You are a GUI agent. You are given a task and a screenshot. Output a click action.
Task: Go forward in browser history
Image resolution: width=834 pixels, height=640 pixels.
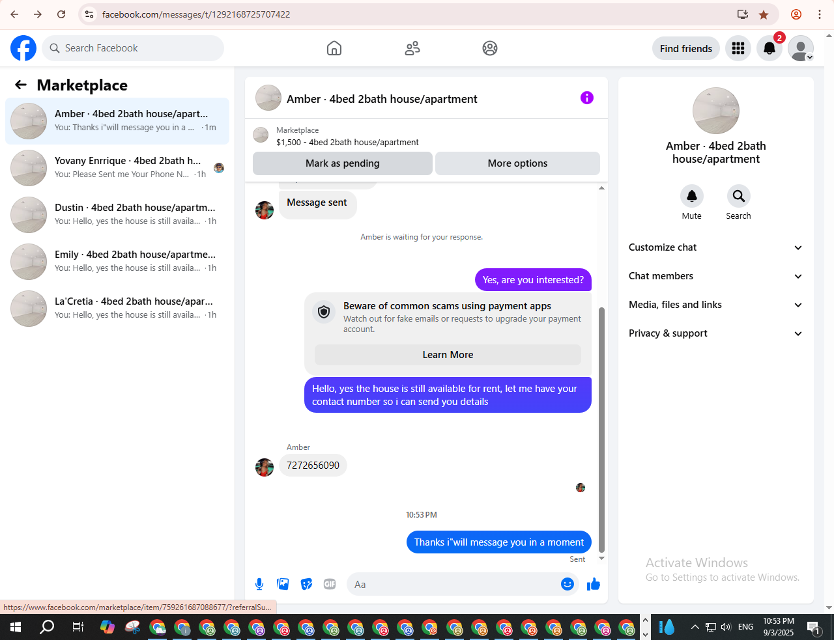coord(38,14)
